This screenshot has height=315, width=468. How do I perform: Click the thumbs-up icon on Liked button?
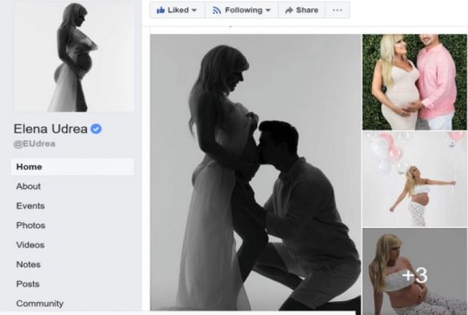[x=160, y=10]
